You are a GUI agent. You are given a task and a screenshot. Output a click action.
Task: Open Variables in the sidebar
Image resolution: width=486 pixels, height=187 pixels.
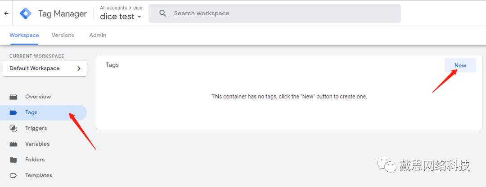point(43,144)
